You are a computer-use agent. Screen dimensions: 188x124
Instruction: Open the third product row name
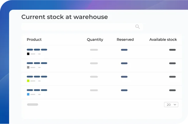[x=37, y=77]
